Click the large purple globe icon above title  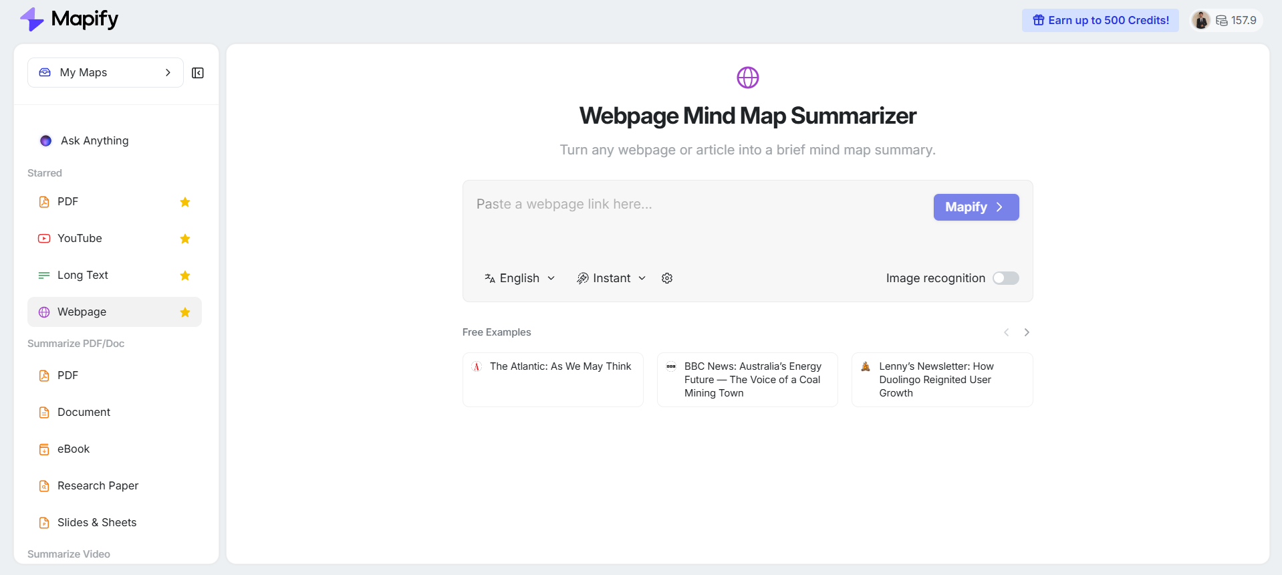pos(748,78)
